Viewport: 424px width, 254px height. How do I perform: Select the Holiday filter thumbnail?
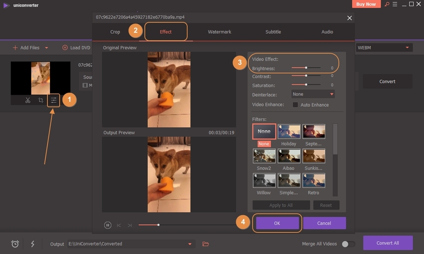pos(289,132)
